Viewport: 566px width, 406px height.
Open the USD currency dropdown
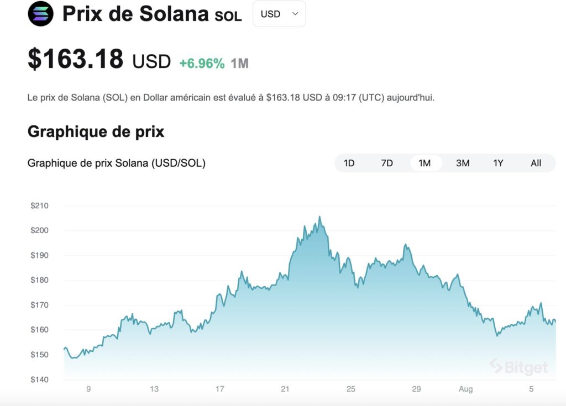point(279,14)
